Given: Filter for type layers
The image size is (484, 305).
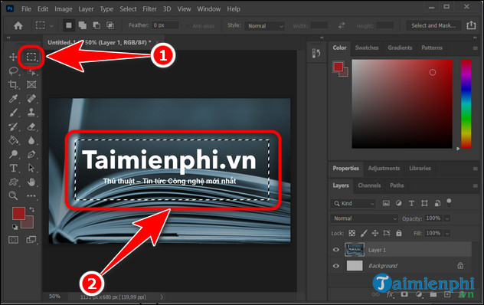Looking at the screenshot, I should point(411,203).
